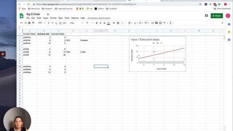Reload the browser page
233x131 pixels.
28,4
